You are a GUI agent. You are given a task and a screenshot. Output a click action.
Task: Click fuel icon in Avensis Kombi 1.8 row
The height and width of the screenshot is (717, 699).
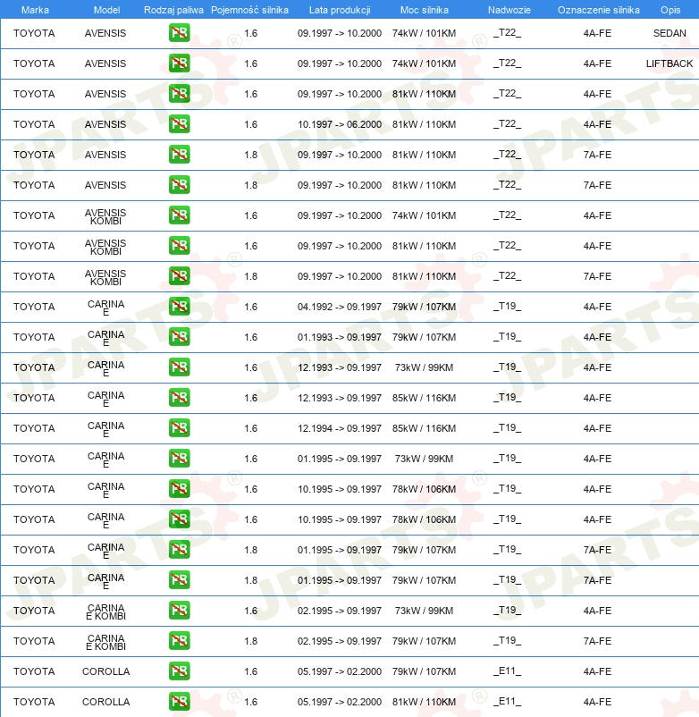[179, 275]
